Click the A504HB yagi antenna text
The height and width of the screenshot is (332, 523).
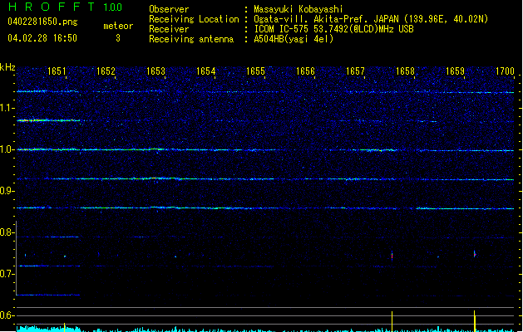coord(294,38)
